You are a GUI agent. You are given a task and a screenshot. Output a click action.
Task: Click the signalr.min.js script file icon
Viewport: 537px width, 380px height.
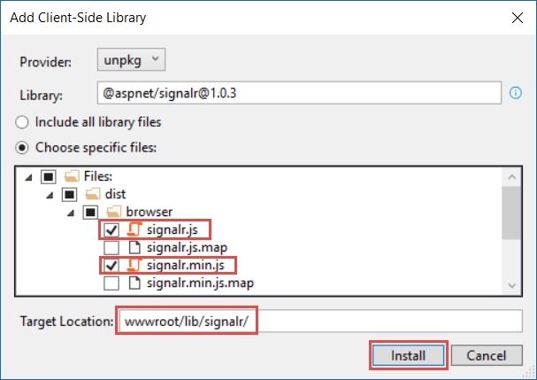click(134, 265)
